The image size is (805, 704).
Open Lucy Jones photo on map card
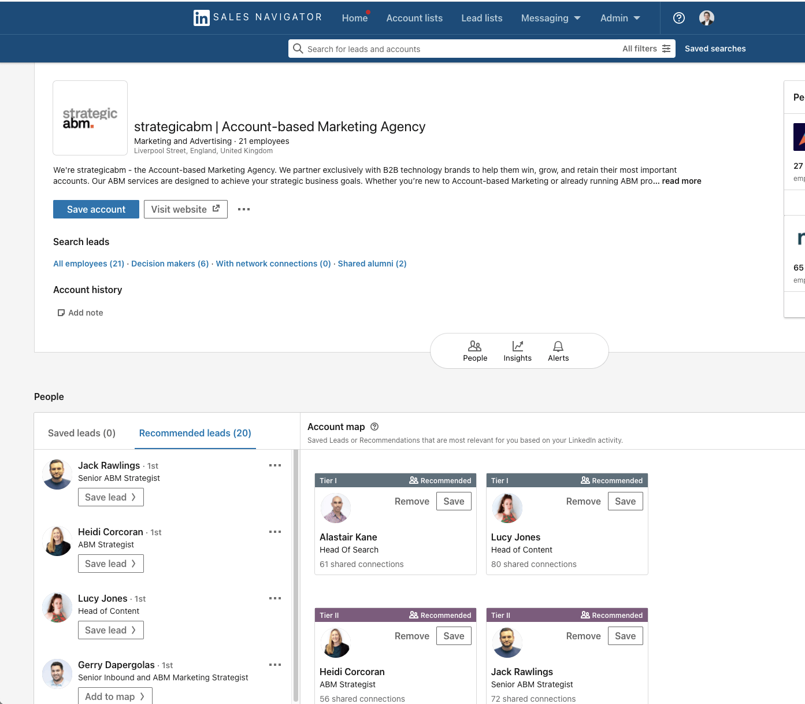point(507,508)
